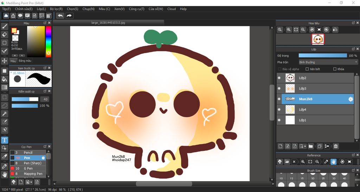Click zoom out icon in Navigator panel
The width and height of the screenshot is (360, 192).
[x=303, y=30]
